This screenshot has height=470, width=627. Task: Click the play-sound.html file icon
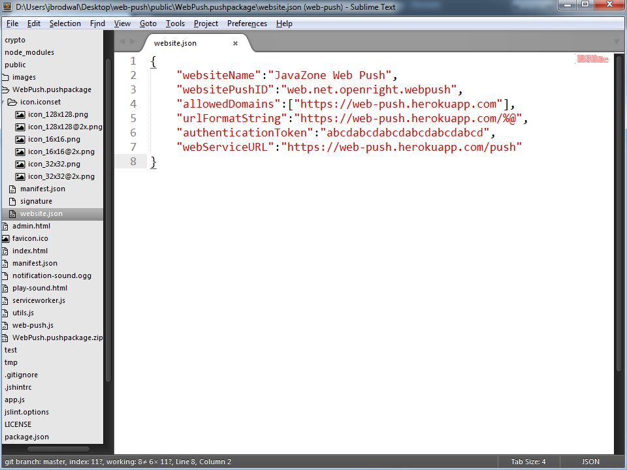[5, 288]
